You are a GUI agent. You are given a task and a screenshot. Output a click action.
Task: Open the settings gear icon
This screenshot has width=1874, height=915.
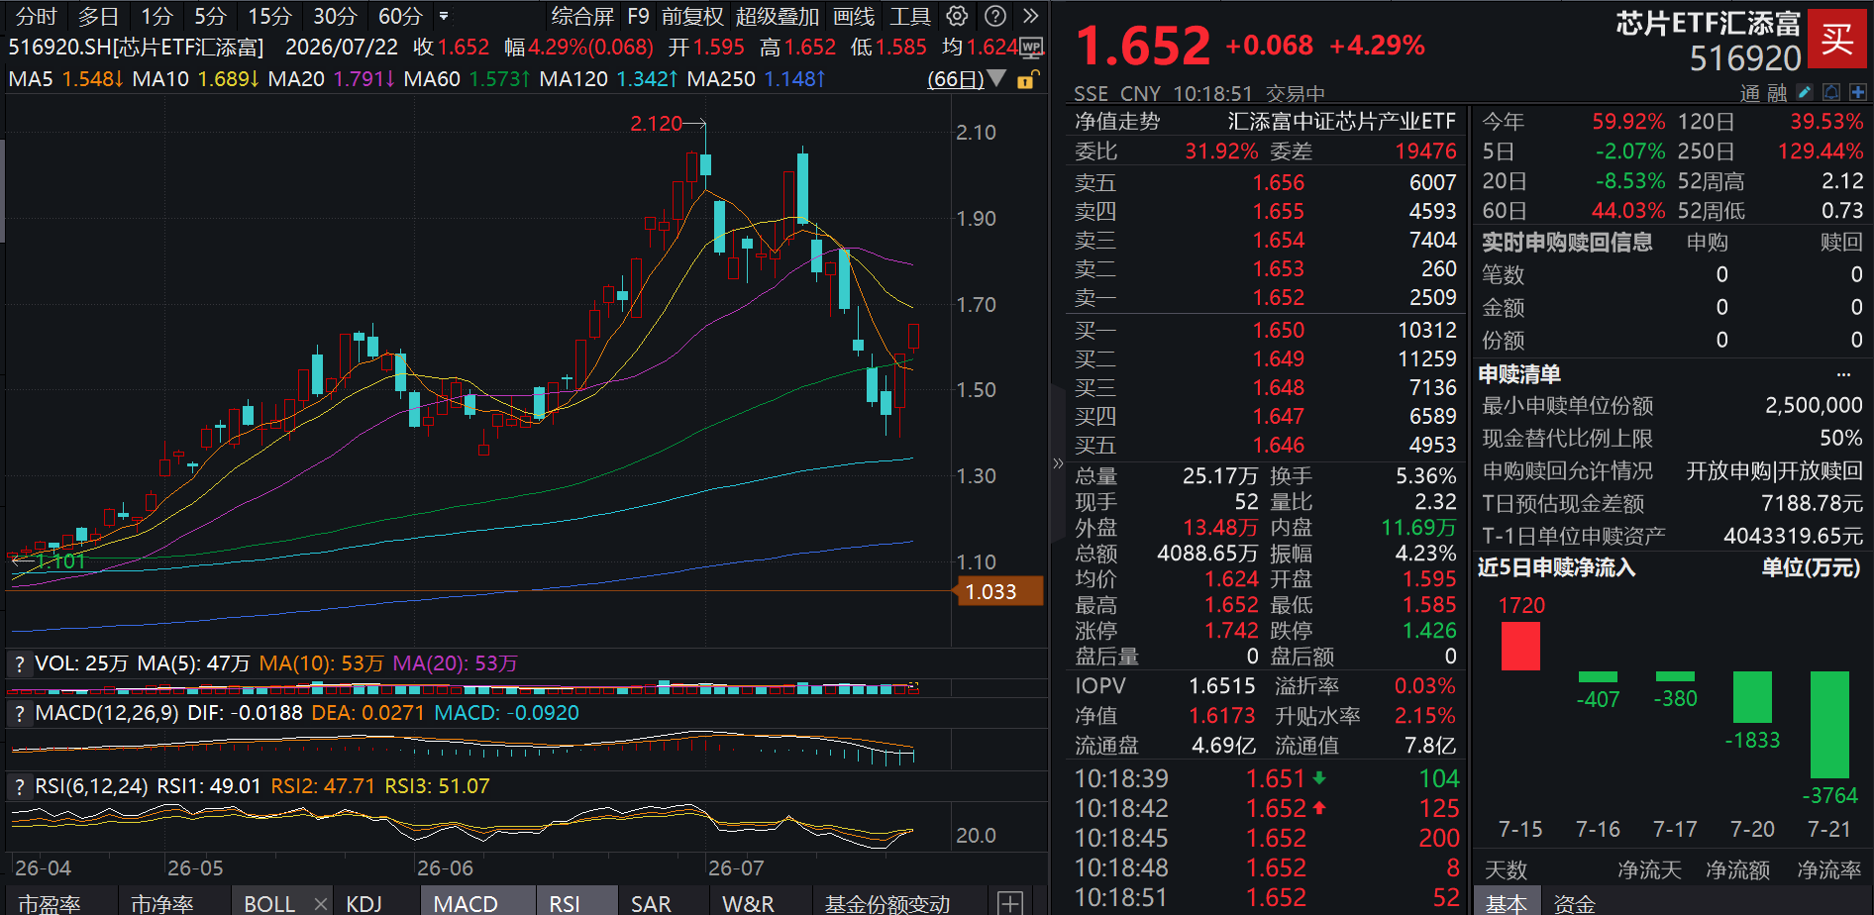coord(957,16)
